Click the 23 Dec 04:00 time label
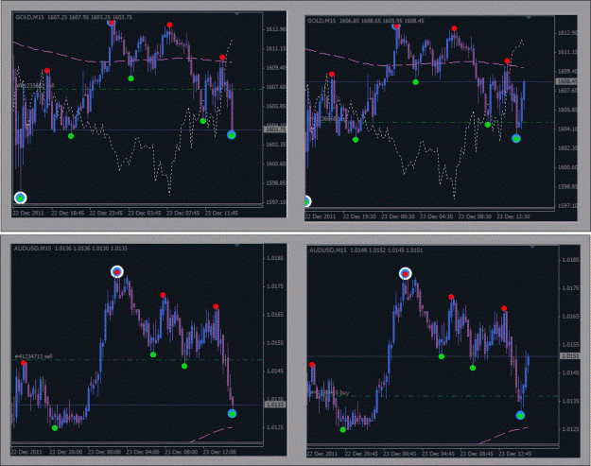 143,452
